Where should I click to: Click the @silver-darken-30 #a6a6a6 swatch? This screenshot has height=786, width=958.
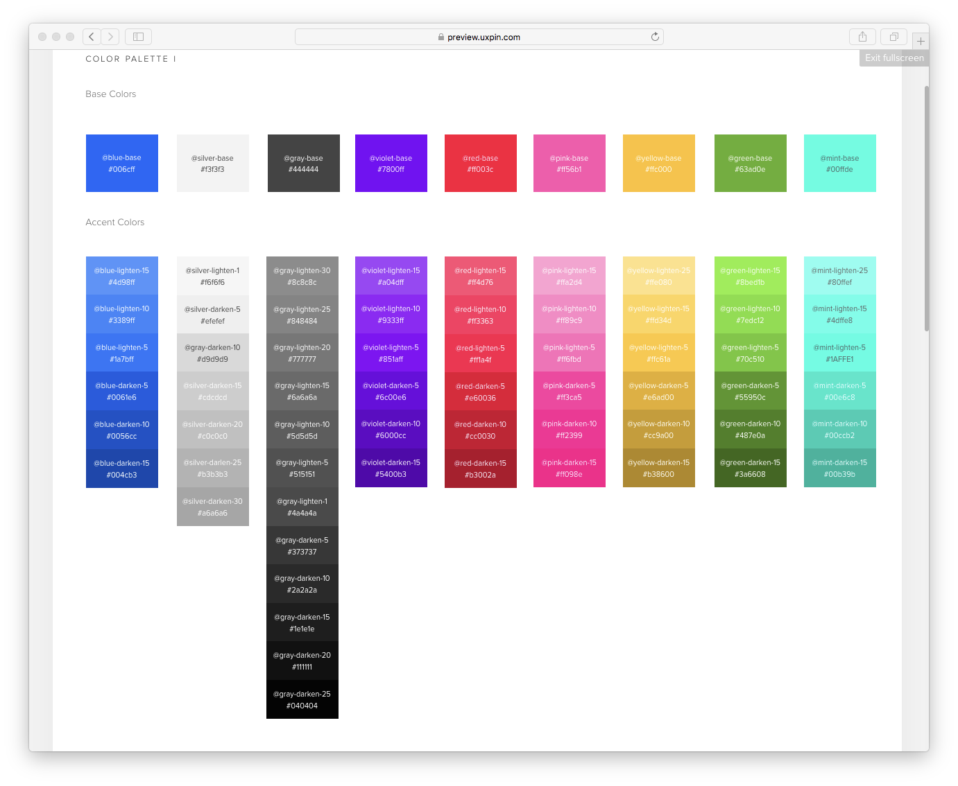tap(213, 507)
